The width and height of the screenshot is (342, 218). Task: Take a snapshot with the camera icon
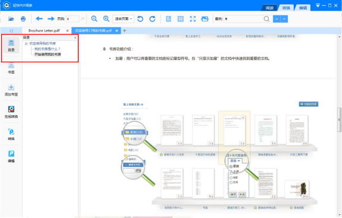[x=205, y=19]
